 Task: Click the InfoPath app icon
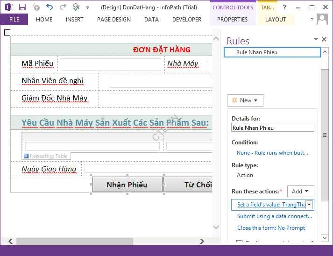[x=8, y=7]
